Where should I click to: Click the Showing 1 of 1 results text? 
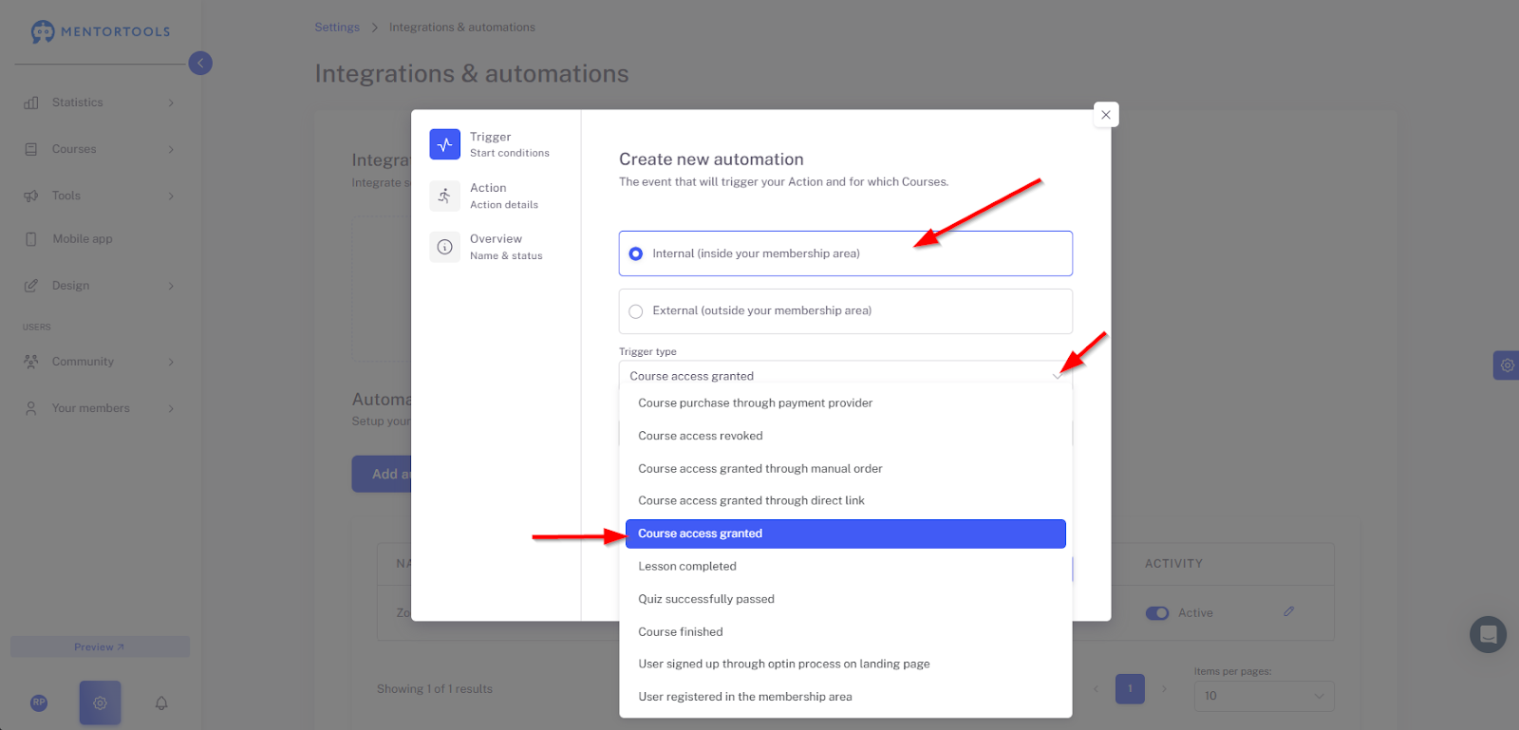[435, 689]
